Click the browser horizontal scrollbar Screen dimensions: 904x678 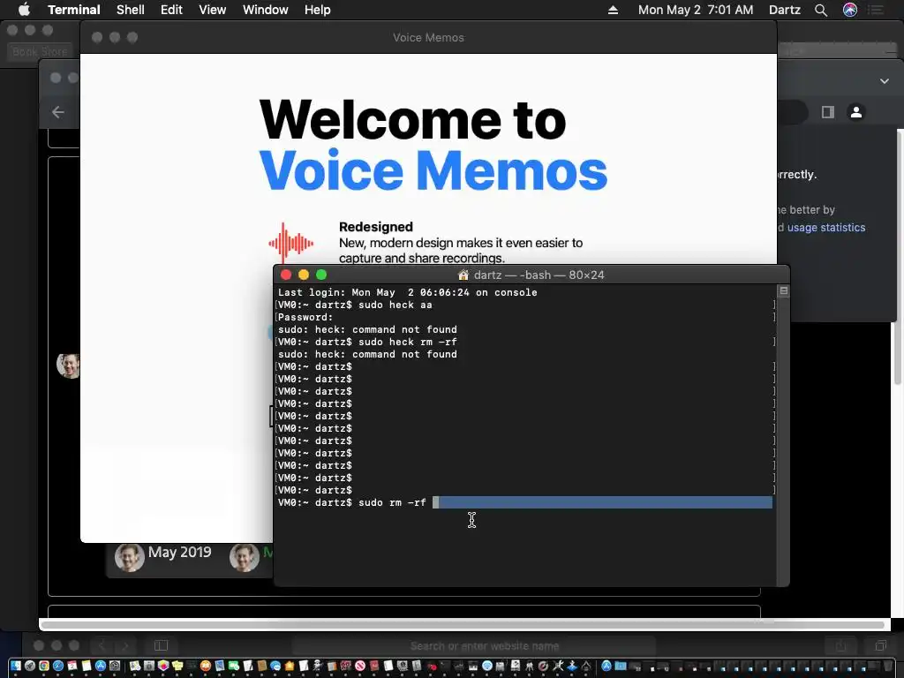(463, 625)
